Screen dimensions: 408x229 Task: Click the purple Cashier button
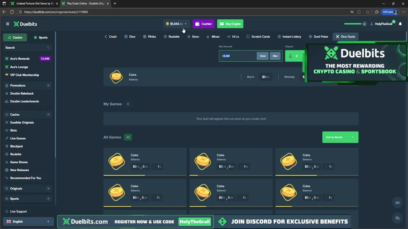[x=203, y=24]
